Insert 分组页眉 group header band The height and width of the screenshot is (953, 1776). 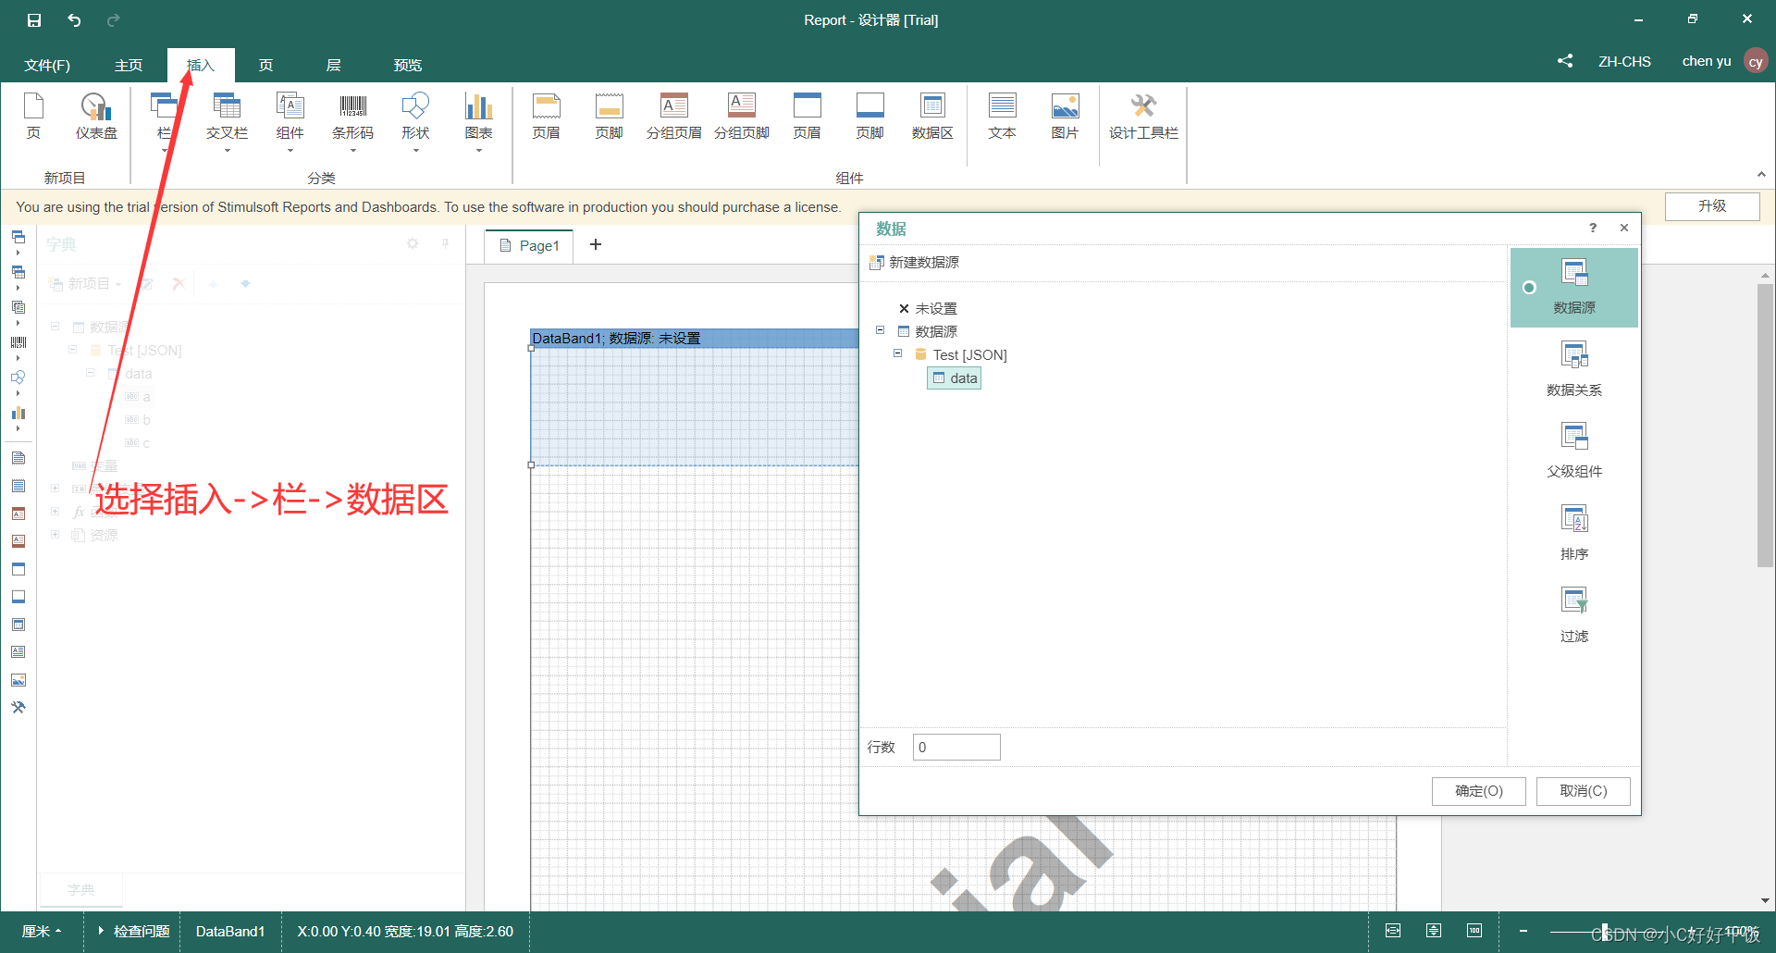pyautogui.click(x=674, y=117)
